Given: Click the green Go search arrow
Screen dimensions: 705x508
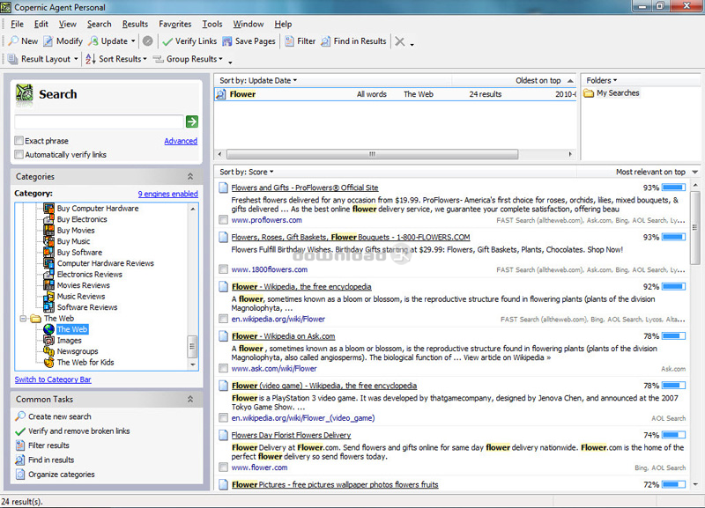Looking at the screenshot, I should tap(192, 121).
